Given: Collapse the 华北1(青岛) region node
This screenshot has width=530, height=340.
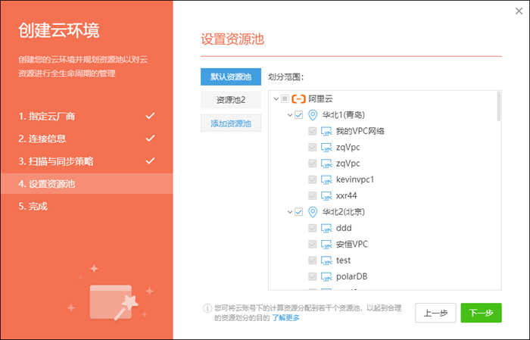Looking at the screenshot, I should [288, 115].
